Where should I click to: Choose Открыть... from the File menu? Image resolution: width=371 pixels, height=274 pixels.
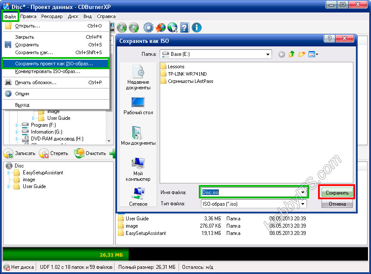[x=56, y=26]
